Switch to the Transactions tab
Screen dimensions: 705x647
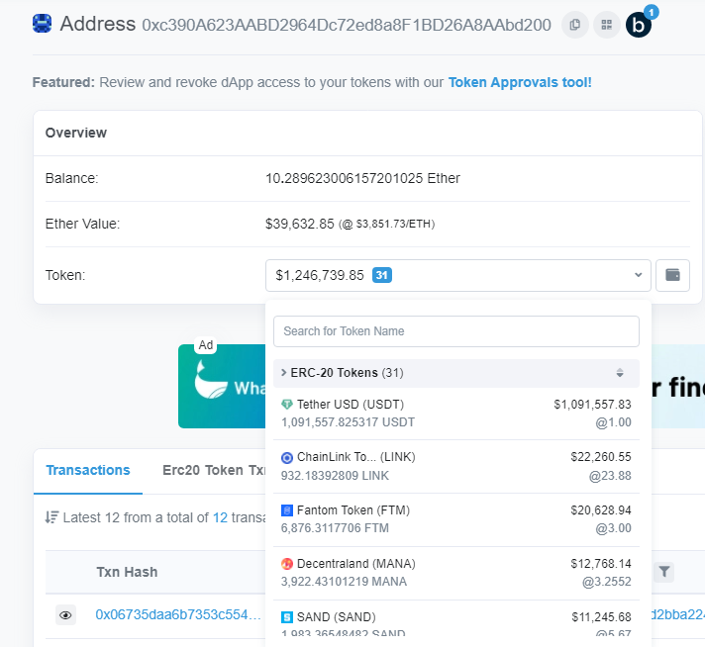[x=88, y=470]
